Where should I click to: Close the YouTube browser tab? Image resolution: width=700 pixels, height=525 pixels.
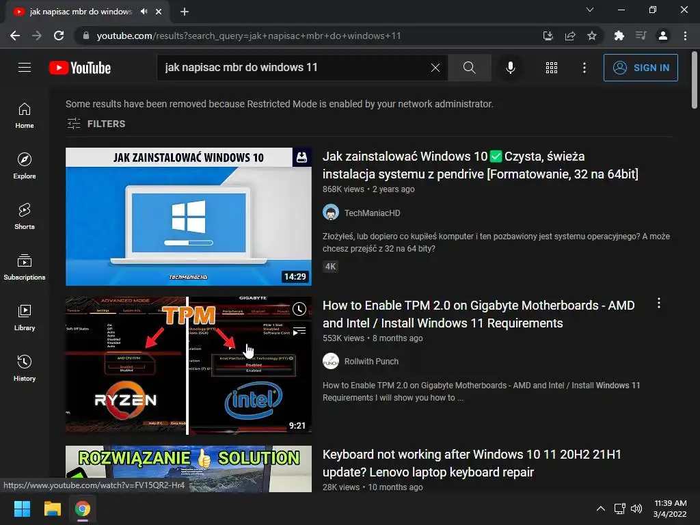pos(159,12)
